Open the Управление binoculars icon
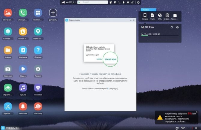Viewport: 201px width, 130px height. point(8,88)
